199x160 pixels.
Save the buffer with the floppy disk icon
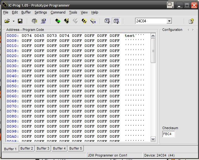(x=20, y=21)
